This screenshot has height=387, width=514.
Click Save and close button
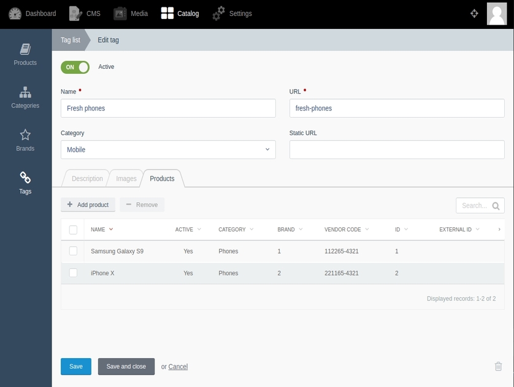(126, 366)
